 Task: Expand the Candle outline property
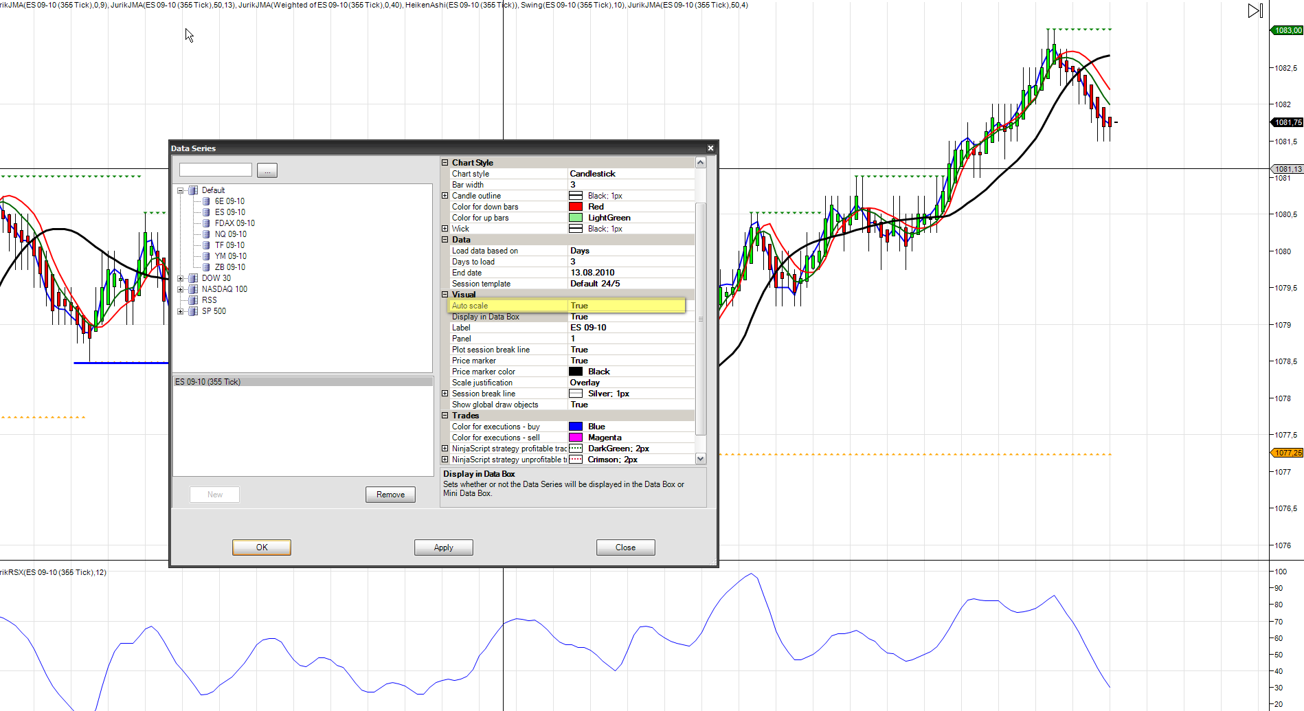[445, 196]
